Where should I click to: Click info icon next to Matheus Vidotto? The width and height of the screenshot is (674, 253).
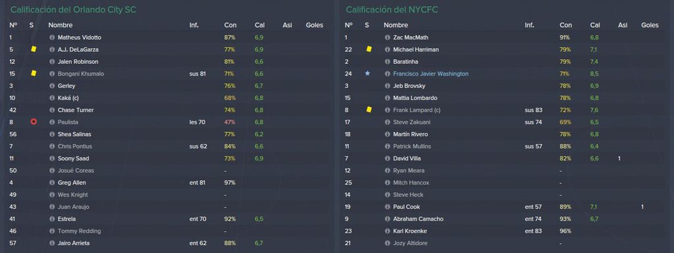[52, 37]
